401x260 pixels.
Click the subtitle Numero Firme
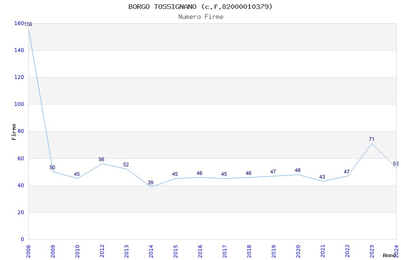tap(201, 17)
